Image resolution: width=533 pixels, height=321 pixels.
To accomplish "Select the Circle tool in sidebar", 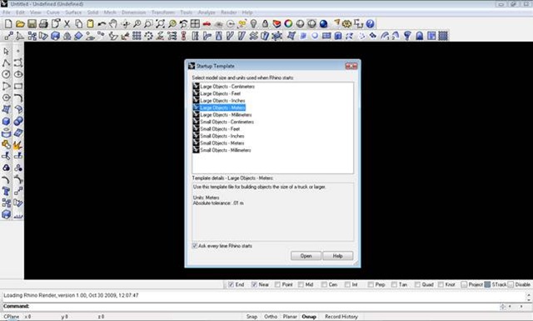I will point(6,74).
